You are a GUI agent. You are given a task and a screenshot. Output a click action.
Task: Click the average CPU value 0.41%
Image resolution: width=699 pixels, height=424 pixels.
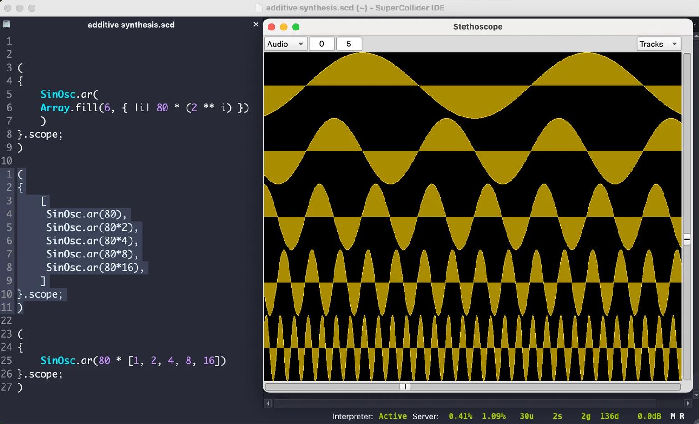(461, 416)
